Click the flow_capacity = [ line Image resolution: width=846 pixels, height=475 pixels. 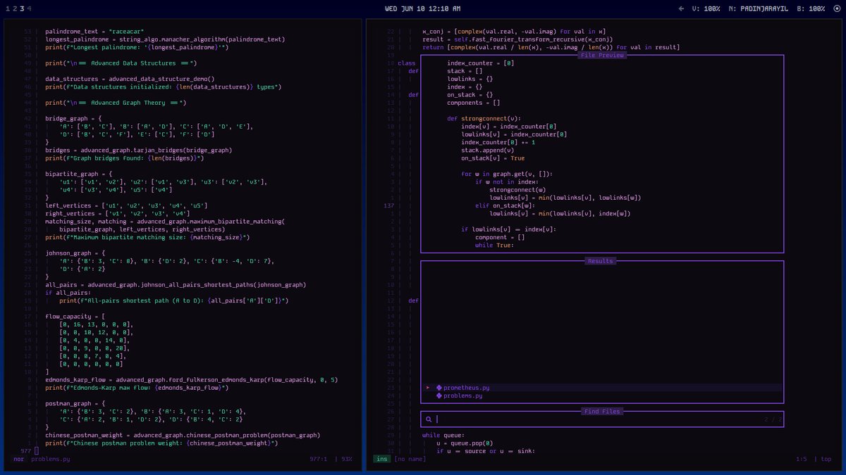tap(75, 316)
